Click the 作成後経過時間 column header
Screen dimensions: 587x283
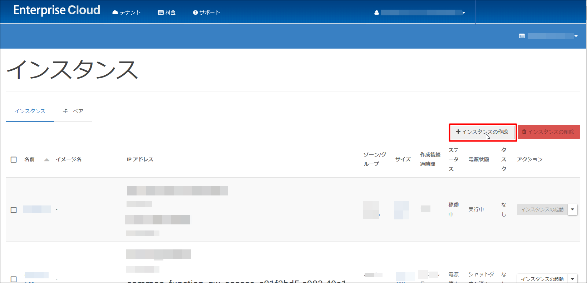(x=430, y=159)
